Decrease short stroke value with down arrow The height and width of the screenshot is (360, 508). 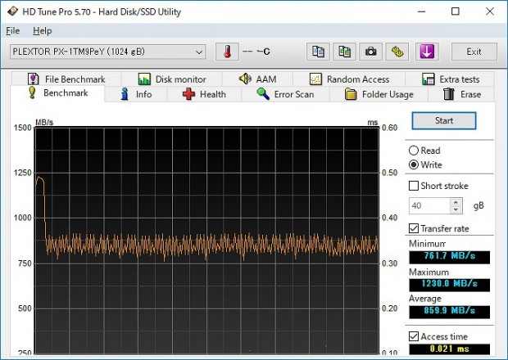click(x=456, y=209)
